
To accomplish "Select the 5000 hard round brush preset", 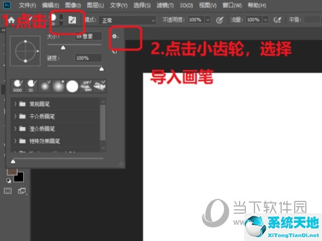I will click(18, 86).
